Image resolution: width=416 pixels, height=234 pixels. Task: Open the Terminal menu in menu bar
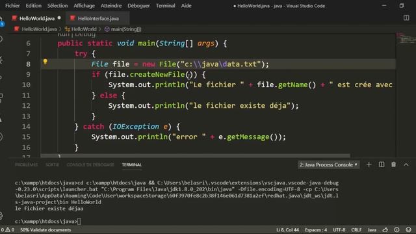165,6
